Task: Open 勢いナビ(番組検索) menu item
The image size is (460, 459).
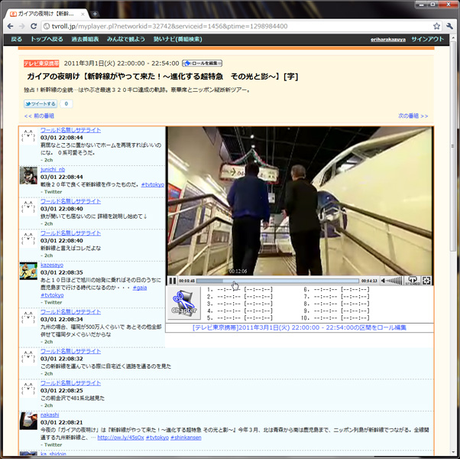Action: point(178,38)
